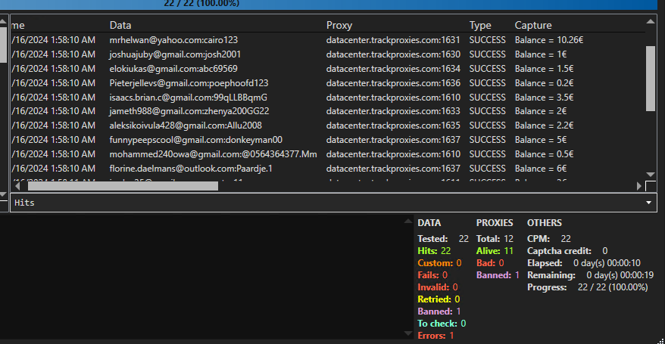Click Banned: 1 under the PROXIES column

tap(498, 275)
